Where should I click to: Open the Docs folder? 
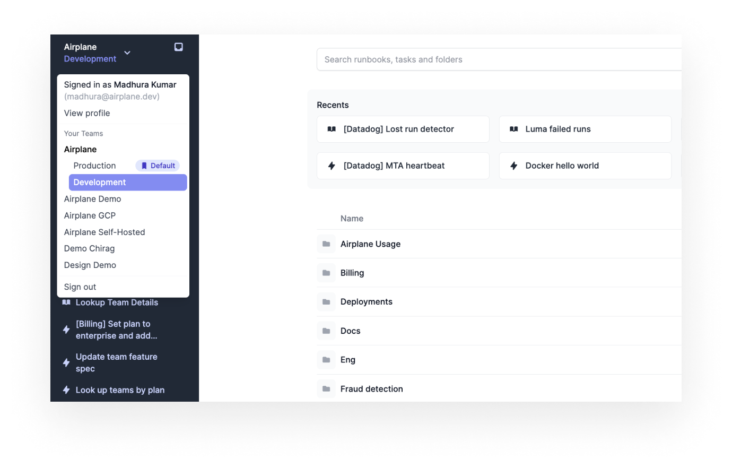350,331
